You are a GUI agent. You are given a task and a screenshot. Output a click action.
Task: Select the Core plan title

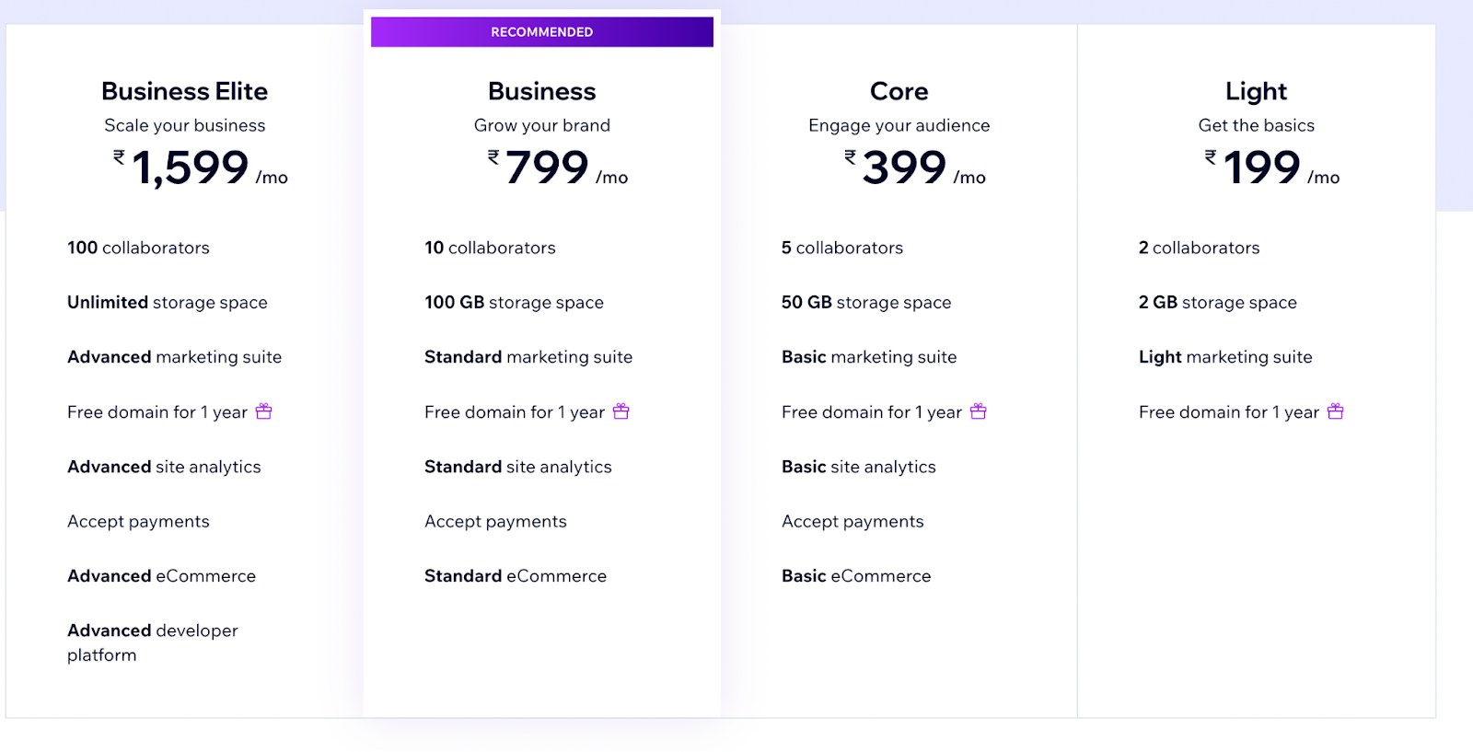(899, 91)
